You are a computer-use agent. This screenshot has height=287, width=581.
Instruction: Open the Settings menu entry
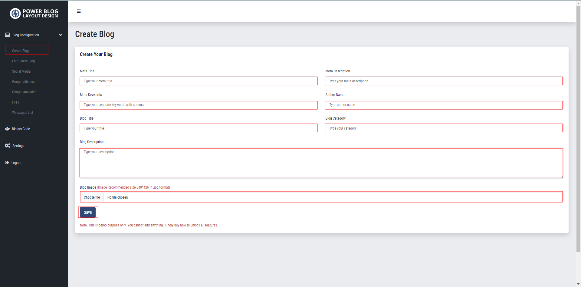tap(18, 146)
